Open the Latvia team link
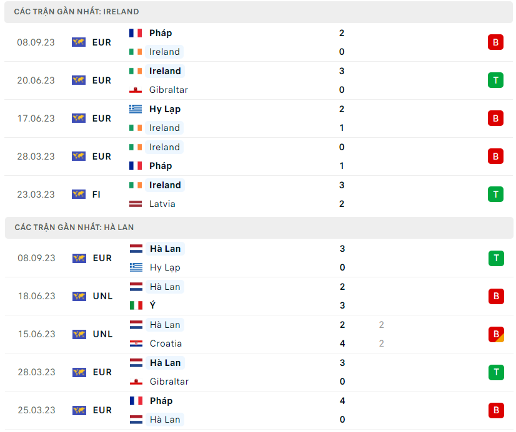The height and width of the screenshot is (432, 516). pos(162,204)
